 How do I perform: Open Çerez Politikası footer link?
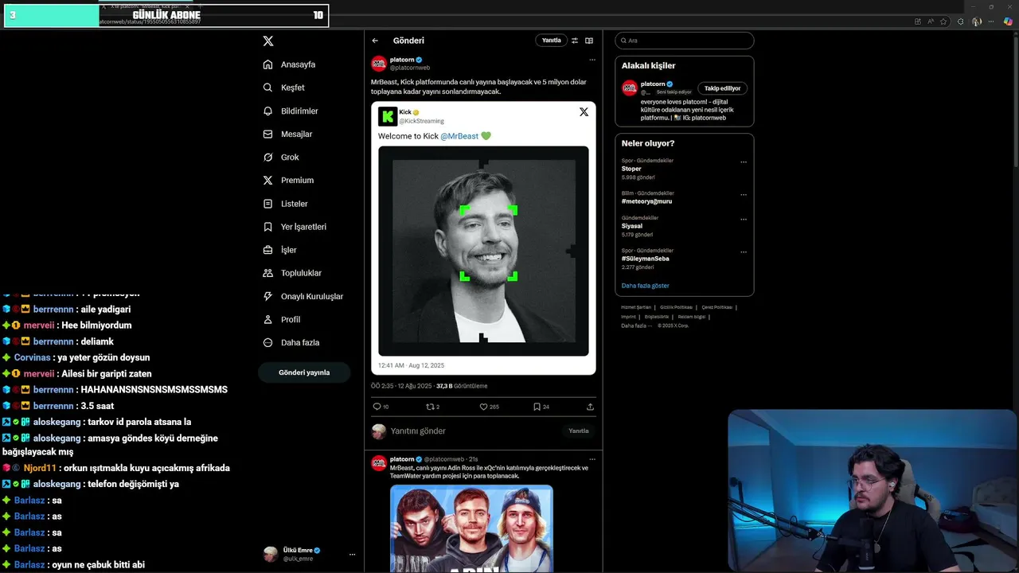[x=716, y=307]
